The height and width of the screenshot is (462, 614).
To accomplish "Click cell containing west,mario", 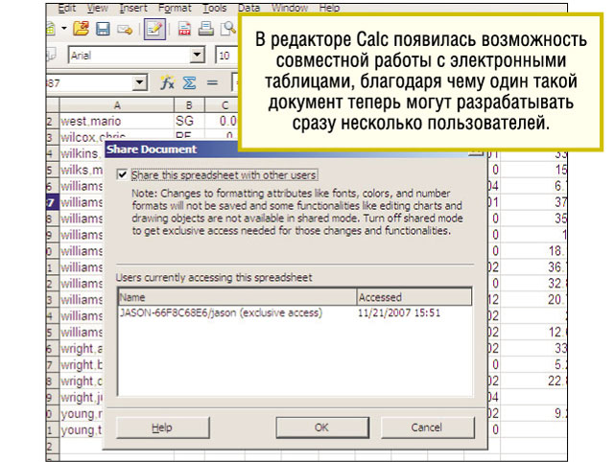I will click(x=117, y=121).
